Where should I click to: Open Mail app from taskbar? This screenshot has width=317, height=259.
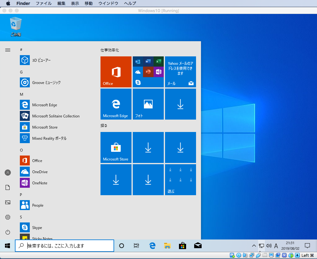point(198,246)
